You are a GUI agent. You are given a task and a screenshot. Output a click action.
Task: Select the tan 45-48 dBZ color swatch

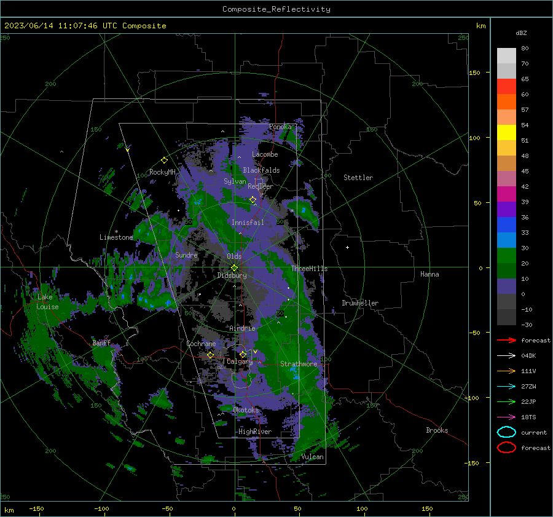pos(506,163)
